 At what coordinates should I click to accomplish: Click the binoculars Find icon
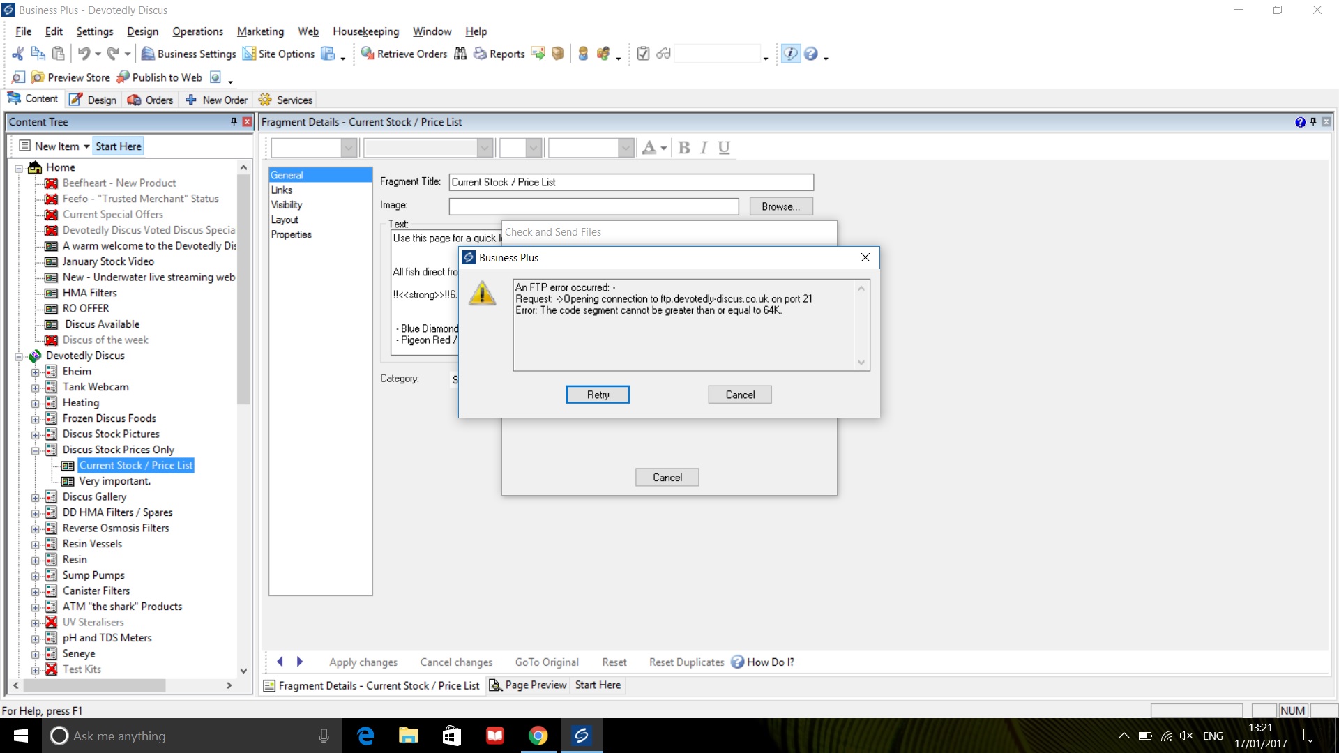click(x=460, y=54)
